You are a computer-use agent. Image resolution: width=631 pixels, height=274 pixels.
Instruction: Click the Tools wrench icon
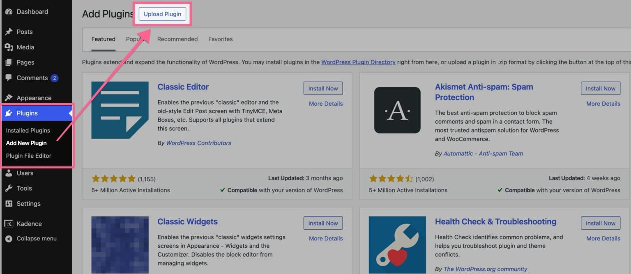click(x=9, y=188)
